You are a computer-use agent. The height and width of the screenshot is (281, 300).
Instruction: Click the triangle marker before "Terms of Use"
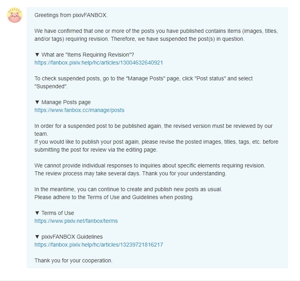[x=37, y=213]
